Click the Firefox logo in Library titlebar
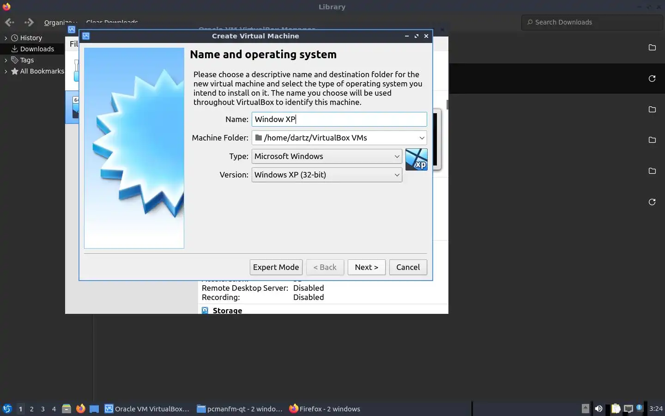This screenshot has height=416, width=665. coord(6,6)
